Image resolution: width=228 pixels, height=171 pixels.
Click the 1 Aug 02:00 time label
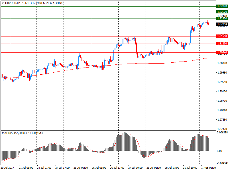(x=209, y=168)
